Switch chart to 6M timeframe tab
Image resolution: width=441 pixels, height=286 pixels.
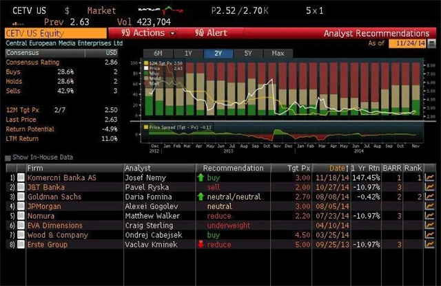157,53
